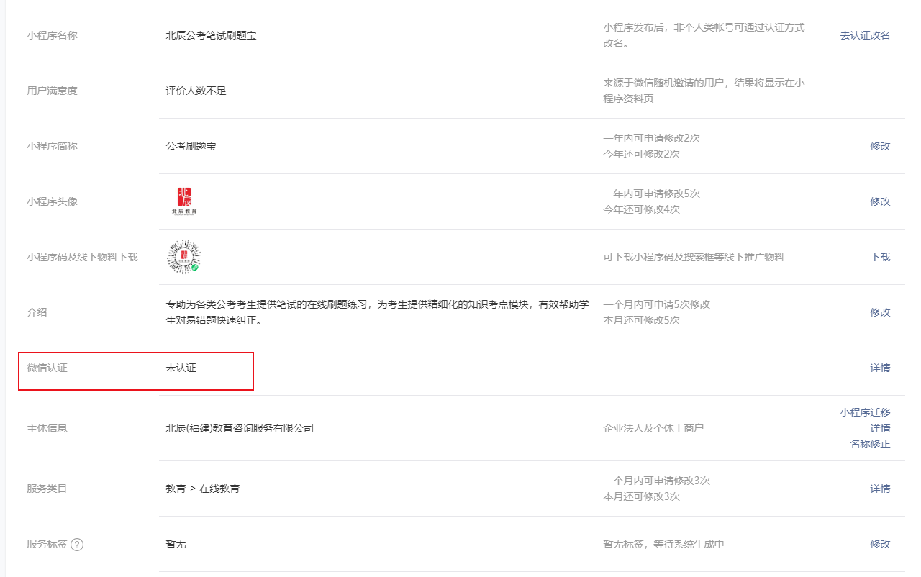The height and width of the screenshot is (577, 921).
Task: Click 修改 in the 小程序简称 row
Action: click(880, 146)
